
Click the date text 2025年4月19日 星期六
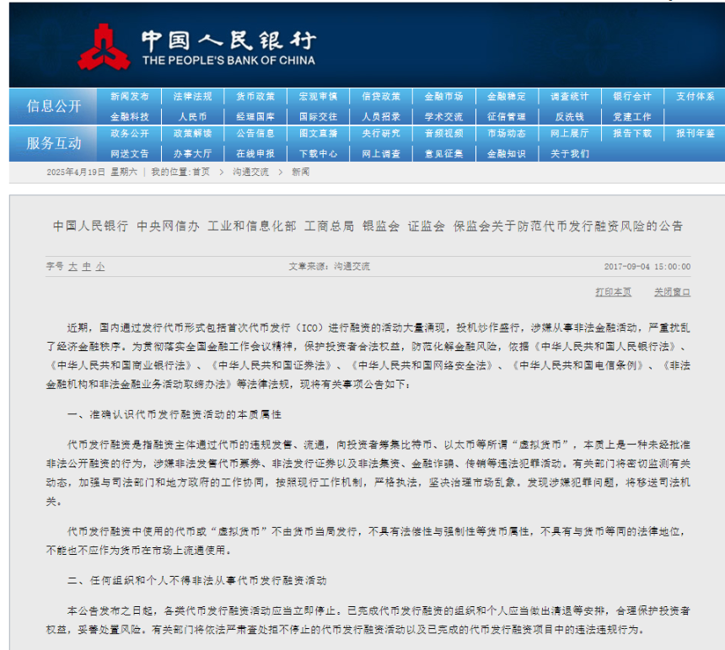pos(92,173)
